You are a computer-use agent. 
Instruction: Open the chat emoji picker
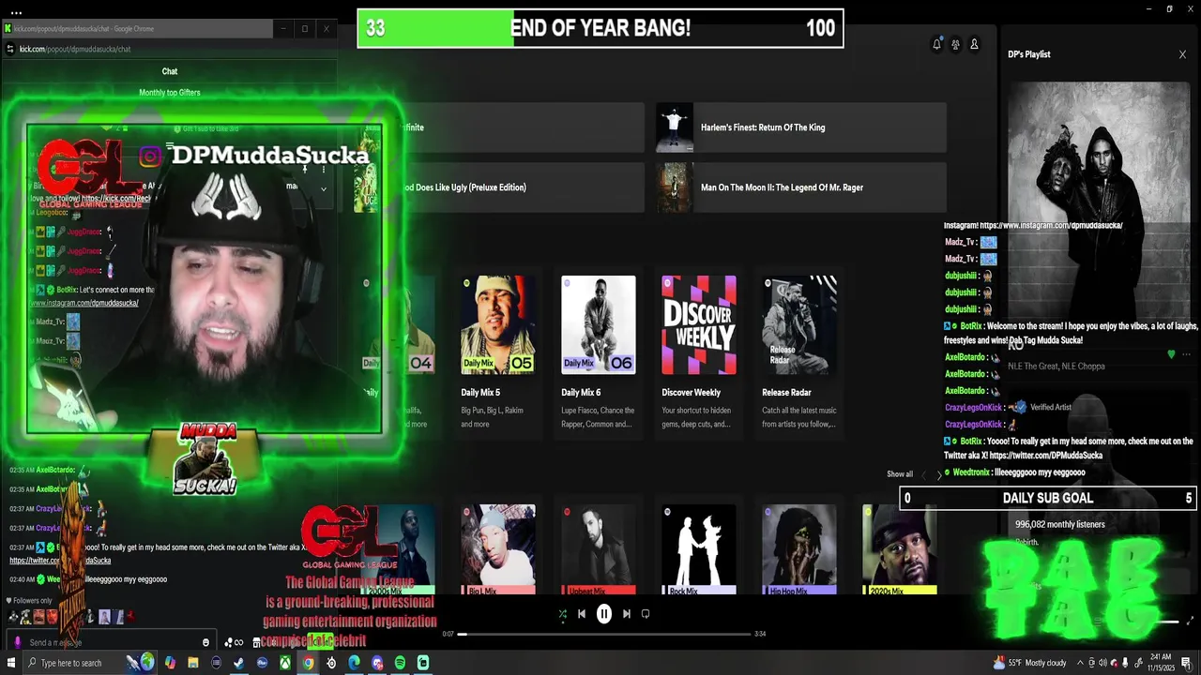click(205, 642)
